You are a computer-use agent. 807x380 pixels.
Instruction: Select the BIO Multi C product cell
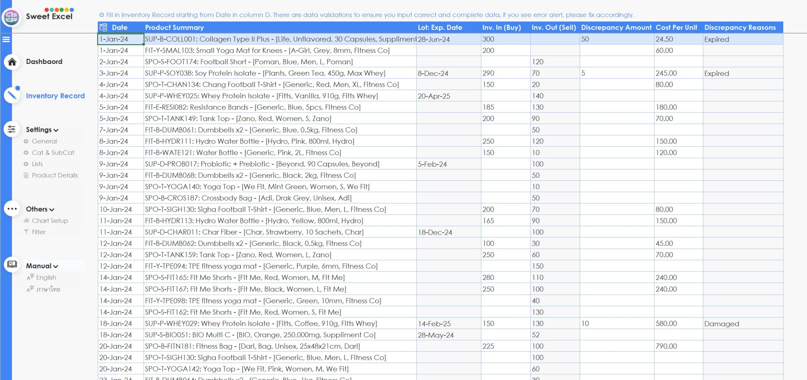(280, 335)
